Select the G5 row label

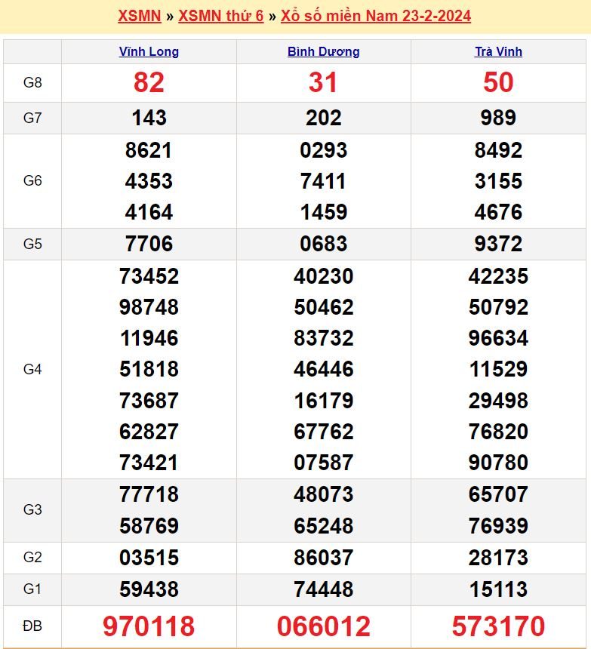(x=32, y=244)
